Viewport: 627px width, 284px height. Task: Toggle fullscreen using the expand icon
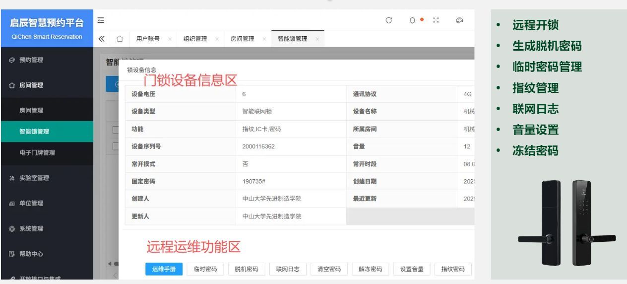(x=436, y=20)
